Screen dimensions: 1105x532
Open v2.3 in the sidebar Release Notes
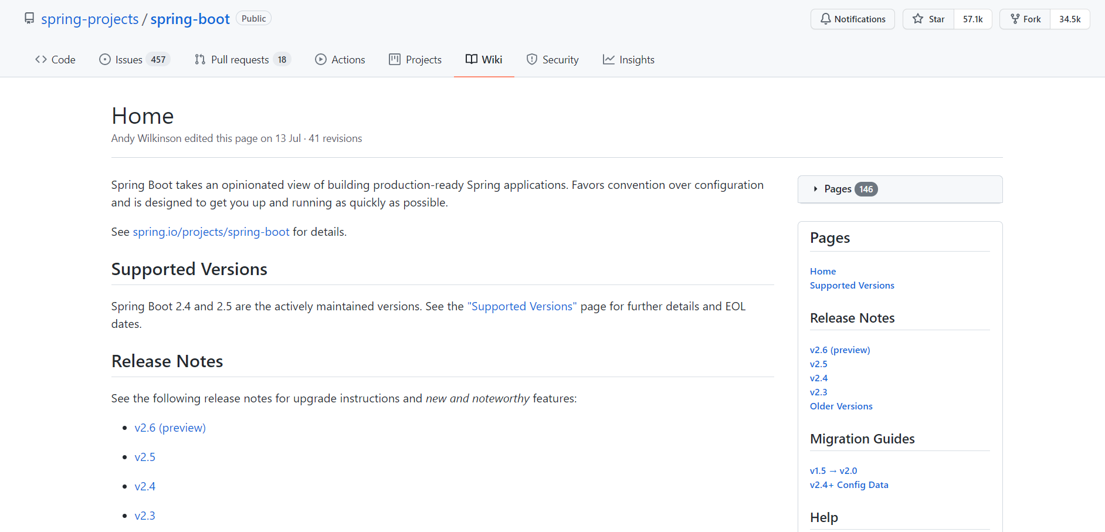click(x=819, y=392)
